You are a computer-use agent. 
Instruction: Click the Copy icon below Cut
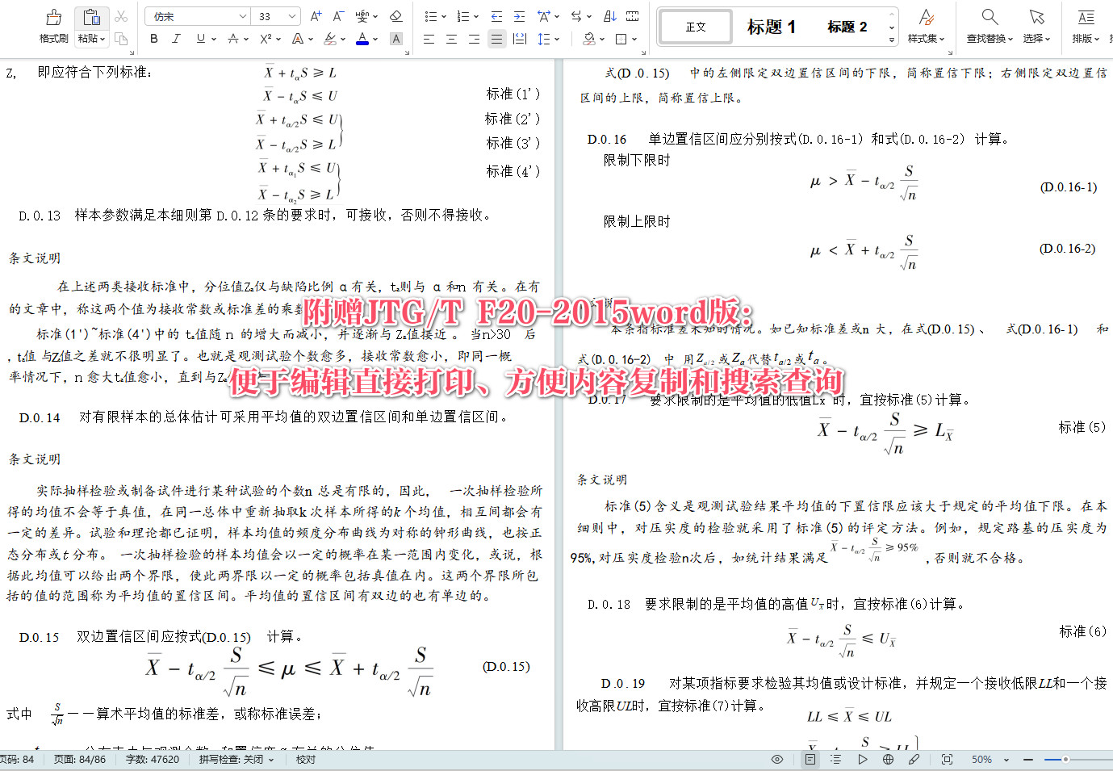pos(122,38)
